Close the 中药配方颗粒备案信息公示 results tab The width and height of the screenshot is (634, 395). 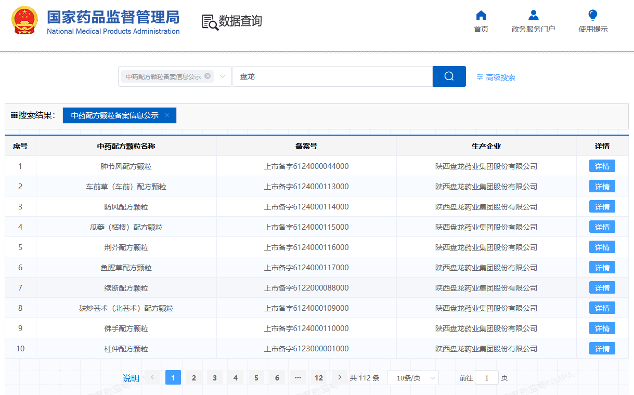pyautogui.click(x=167, y=115)
